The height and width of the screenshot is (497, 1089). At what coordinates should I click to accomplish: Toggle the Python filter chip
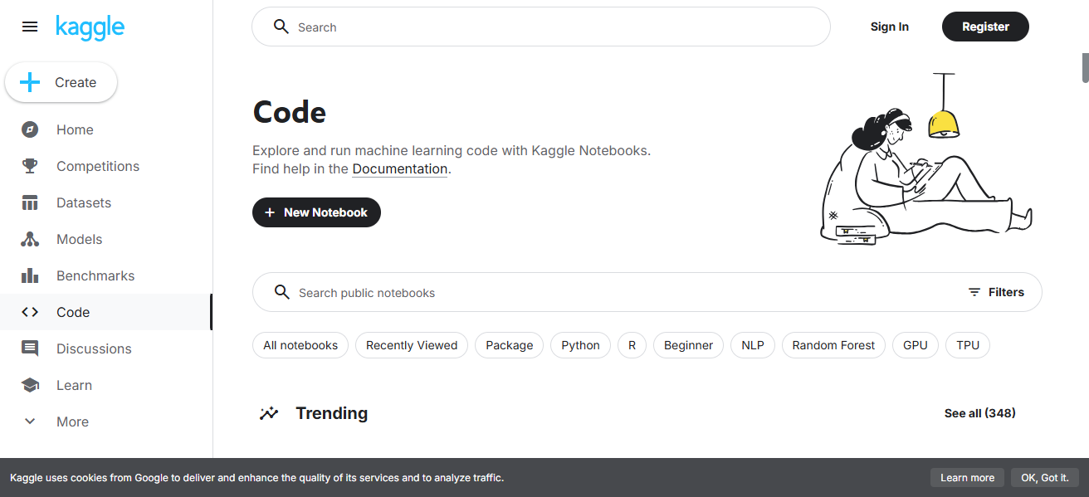click(x=580, y=345)
